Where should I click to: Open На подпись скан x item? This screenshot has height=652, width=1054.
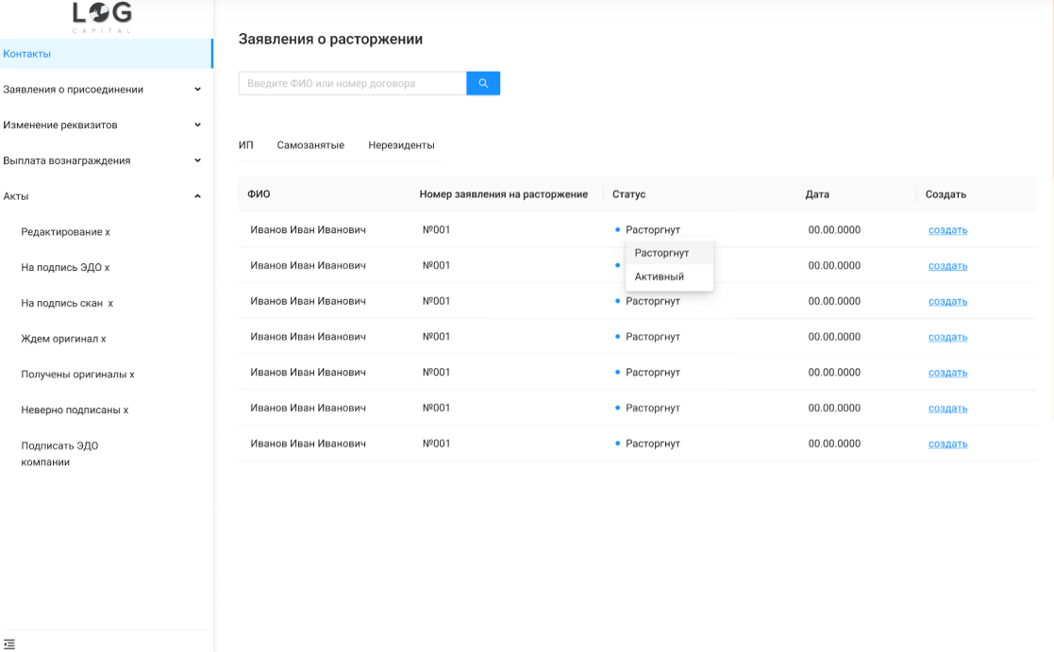pyautogui.click(x=67, y=303)
